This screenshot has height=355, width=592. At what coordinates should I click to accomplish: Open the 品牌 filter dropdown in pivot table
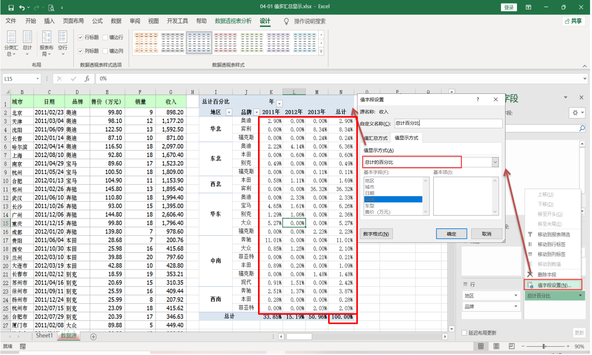(x=256, y=112)
